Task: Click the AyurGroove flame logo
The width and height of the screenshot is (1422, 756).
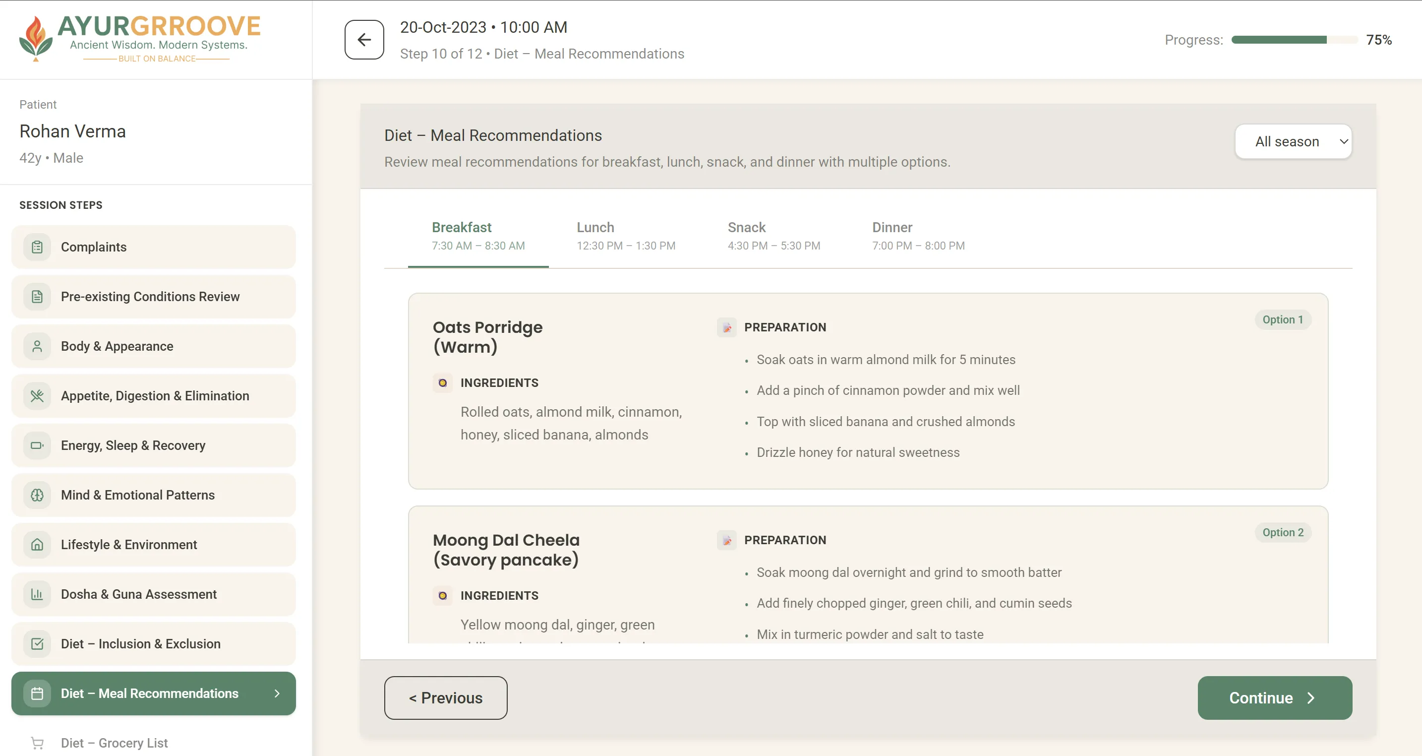Action: tap(36, 38)
